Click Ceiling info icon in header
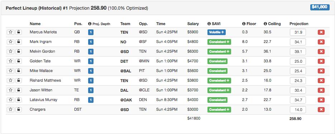The width and height of the screenshot is (335, 134). (265, 24)
